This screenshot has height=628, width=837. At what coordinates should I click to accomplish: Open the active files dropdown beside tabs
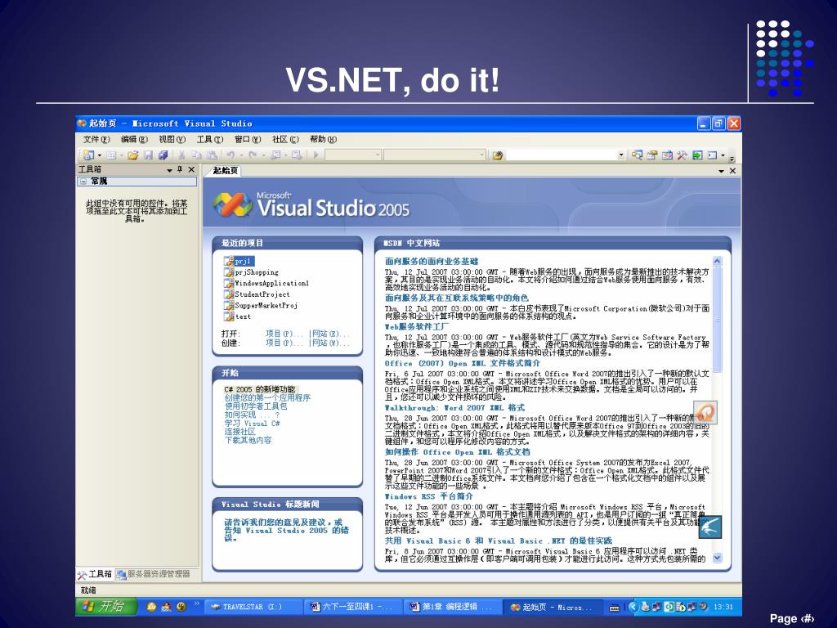coord(721,171)
